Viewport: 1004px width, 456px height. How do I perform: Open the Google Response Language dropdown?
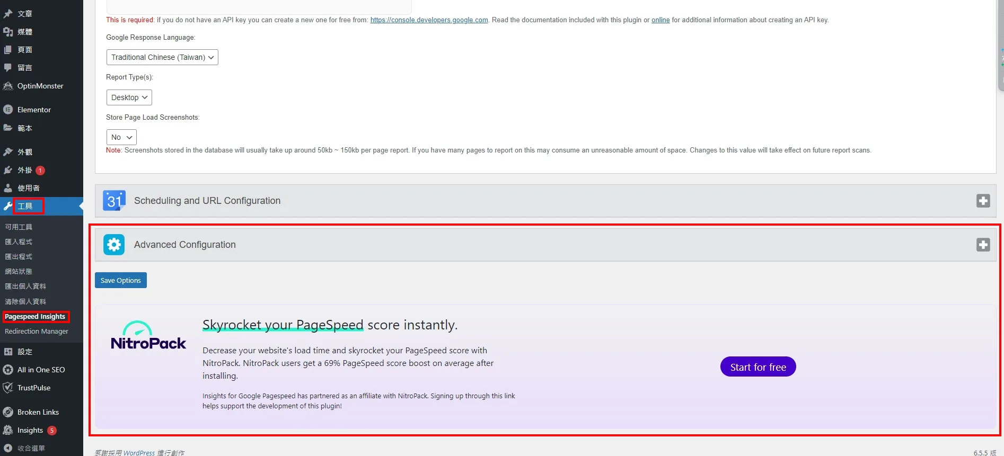coord(162,57)
